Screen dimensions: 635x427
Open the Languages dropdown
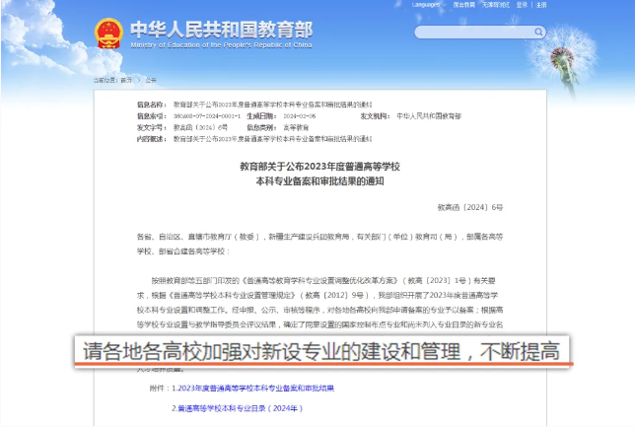pyautogui.click(x=427, y=5)
